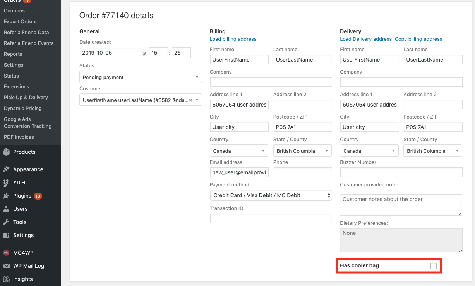This screenshot has height=286, width=475.
Task: Expand the Payment method dropdown
Action: click(271, 195)
